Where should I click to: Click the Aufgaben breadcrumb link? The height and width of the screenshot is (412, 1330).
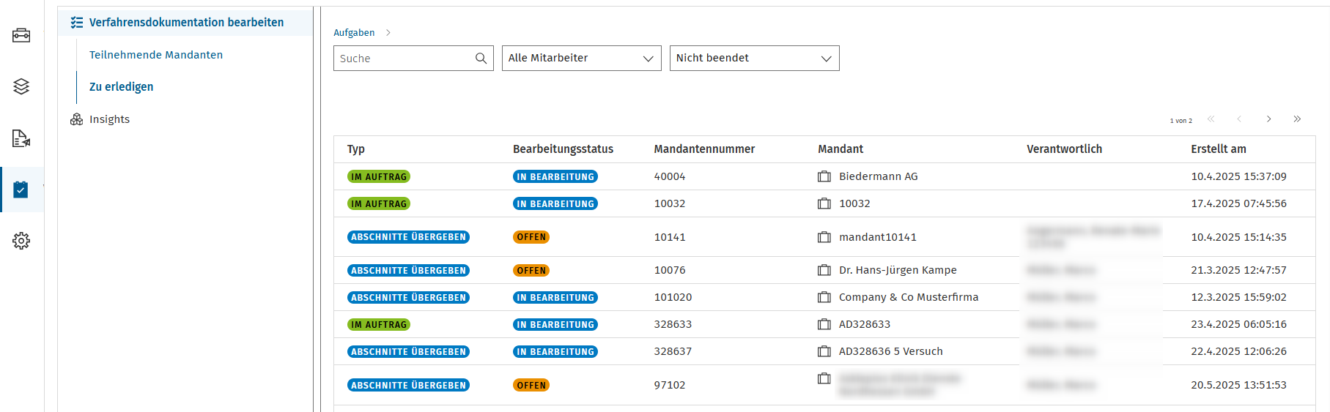[354, 33]
